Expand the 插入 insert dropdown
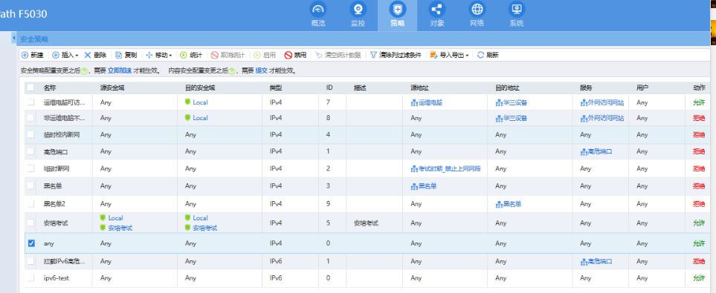 pos(65,55)
